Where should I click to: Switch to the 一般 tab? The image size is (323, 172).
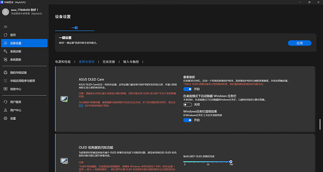pos(75,28)
